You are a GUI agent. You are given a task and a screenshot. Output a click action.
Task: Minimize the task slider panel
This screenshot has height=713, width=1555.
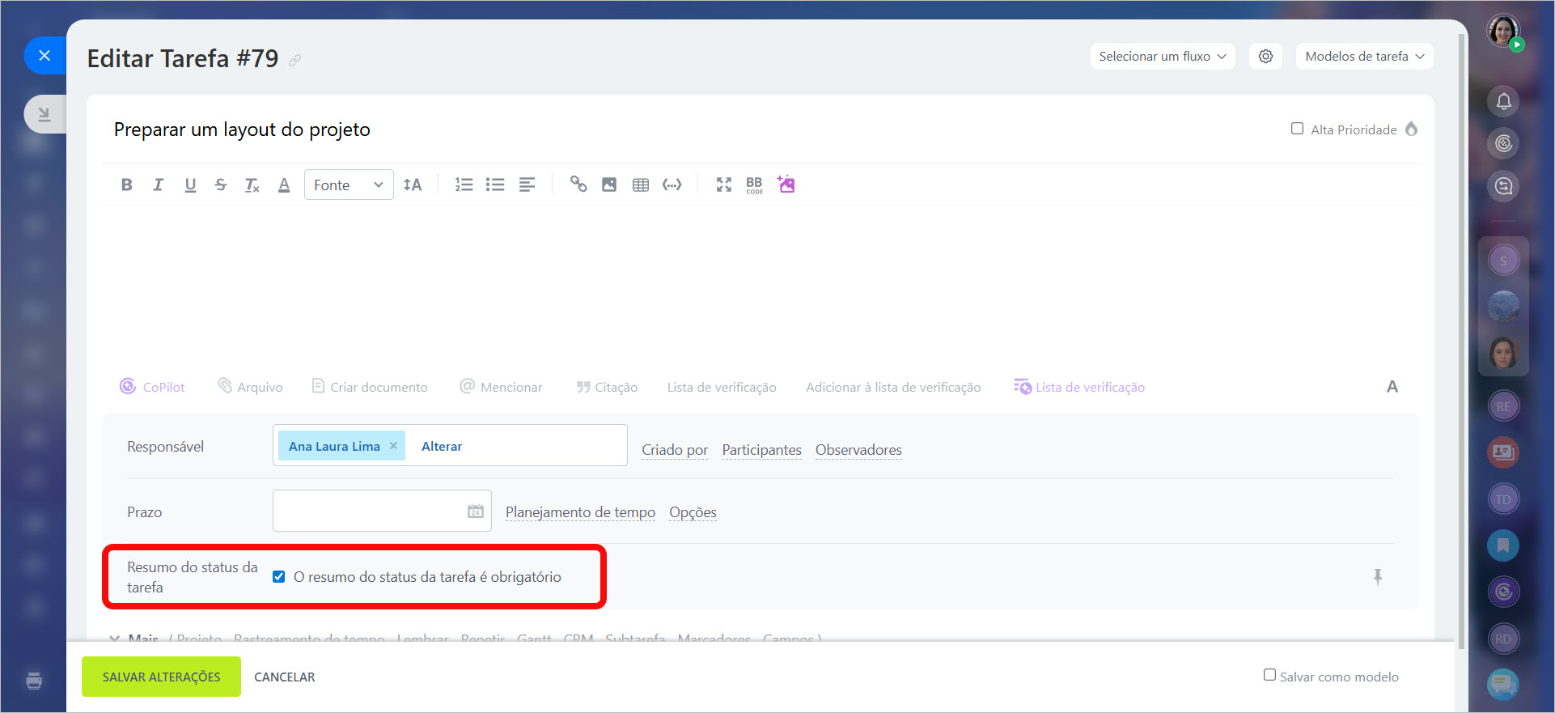click(44, 114)
